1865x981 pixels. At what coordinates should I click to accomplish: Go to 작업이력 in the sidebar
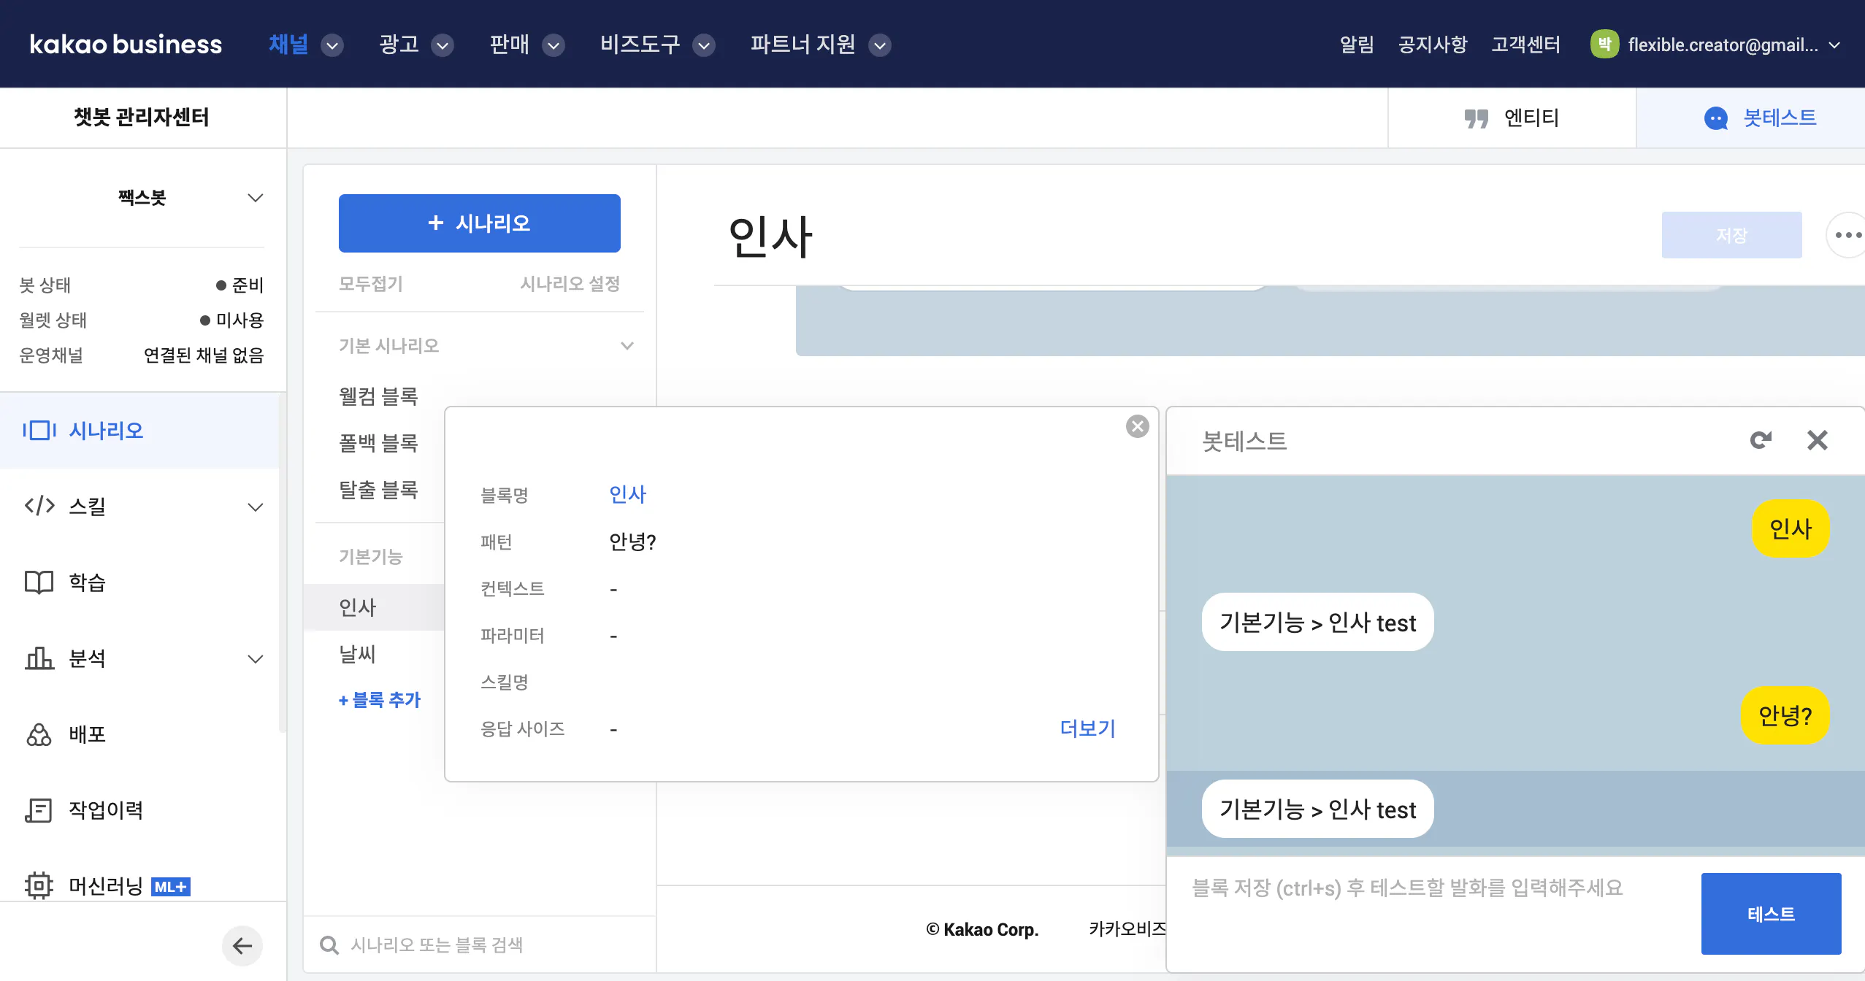[106, 809]
